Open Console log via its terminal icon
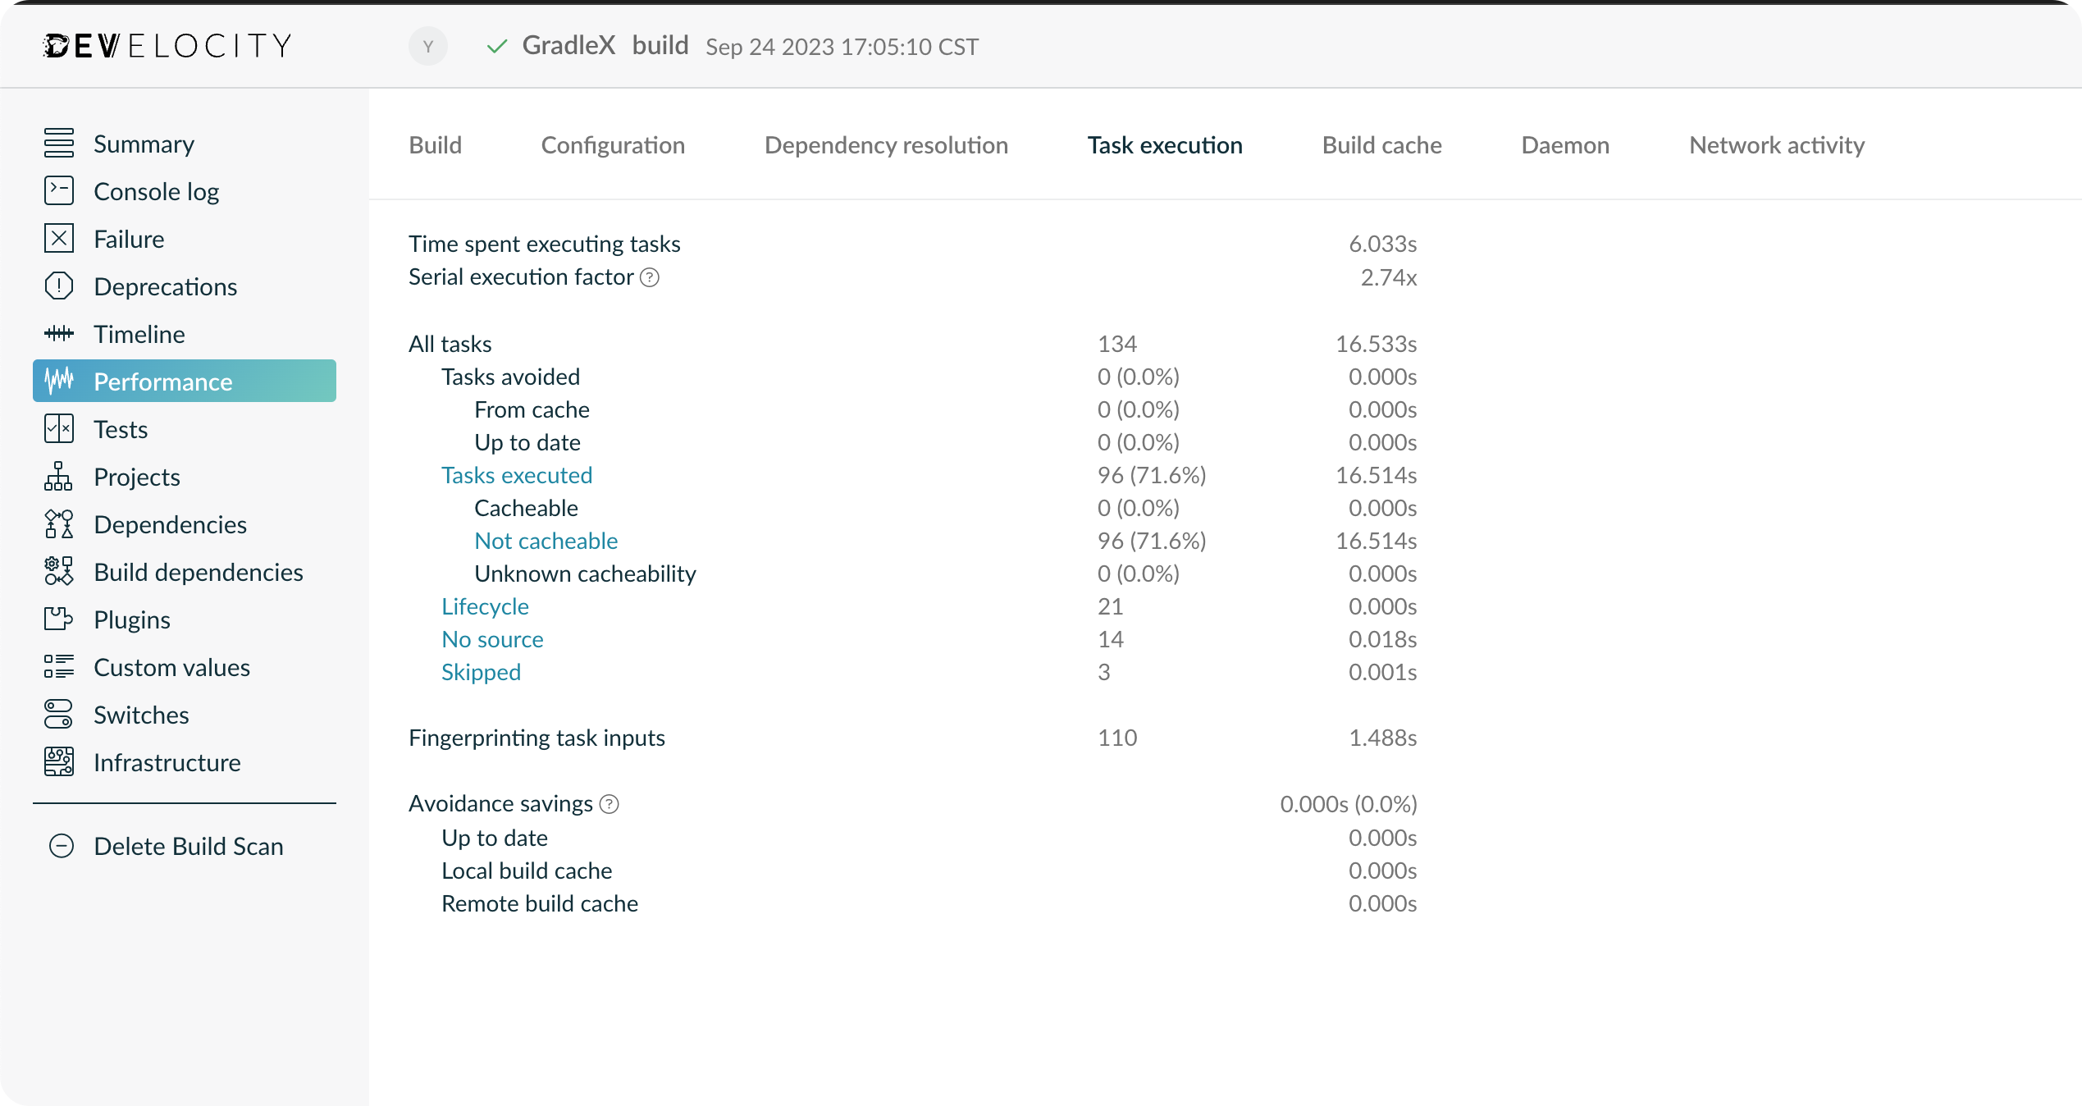The image size is (2082, 1106). point(59,191)
